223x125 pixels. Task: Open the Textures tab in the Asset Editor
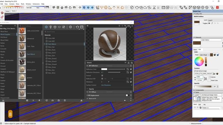[x=64, y=27]
